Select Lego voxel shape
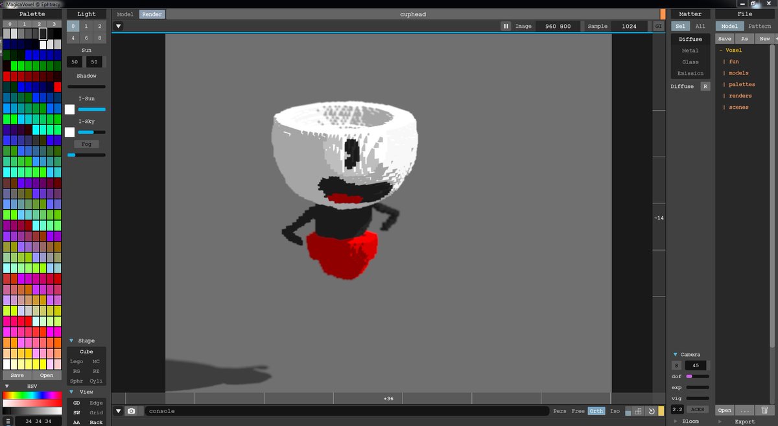Image resolution: width=778 pixels, height=426 pixels. [77, 361]
